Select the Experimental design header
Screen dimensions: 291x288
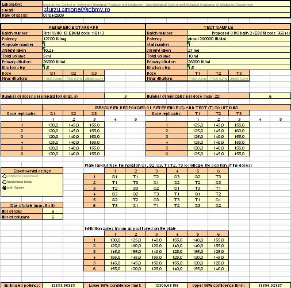[32, 171]
